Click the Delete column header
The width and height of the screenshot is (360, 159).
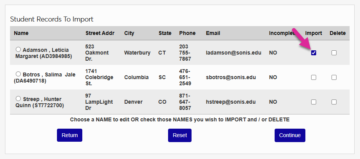[337, 33]
